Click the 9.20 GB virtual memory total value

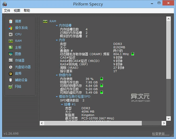coord(92,89)
